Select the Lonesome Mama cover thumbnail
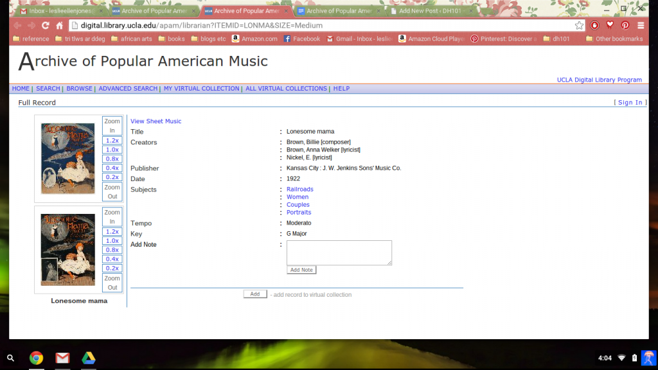Screen dimensions: 658x370 point(67,157)
